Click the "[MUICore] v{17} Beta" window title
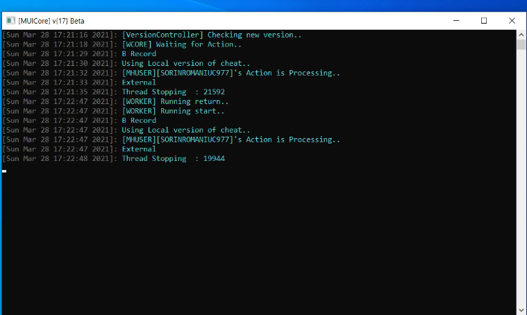This screenshot has height=315, width=527. (x=51, y=21)
